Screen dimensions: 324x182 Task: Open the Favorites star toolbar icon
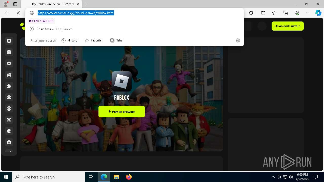click(274, 13)
